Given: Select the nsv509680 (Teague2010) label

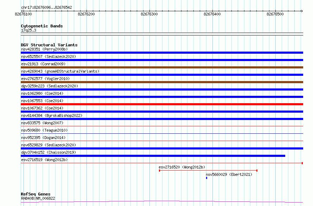Looking at the screenshot, I should point(44,130).
